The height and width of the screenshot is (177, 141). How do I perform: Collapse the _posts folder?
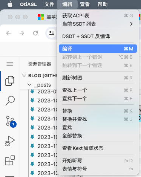[x=29, y=85]
